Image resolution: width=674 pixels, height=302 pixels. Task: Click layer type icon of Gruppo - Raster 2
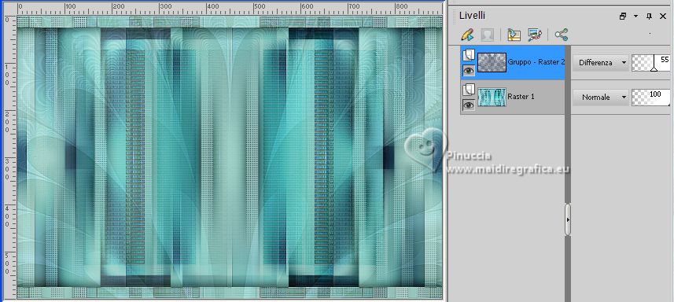tap(469, 54)
